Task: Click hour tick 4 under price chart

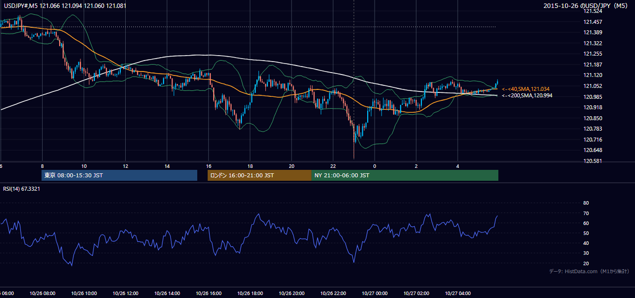Action: pos(458,166)
